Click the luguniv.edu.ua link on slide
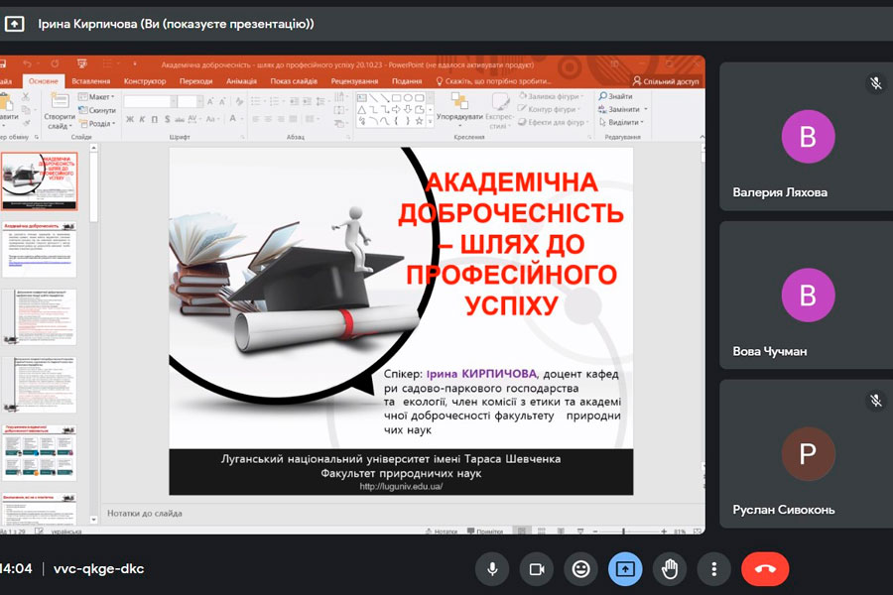This screenshot has height=595, width=893. [x=401, y=486]
